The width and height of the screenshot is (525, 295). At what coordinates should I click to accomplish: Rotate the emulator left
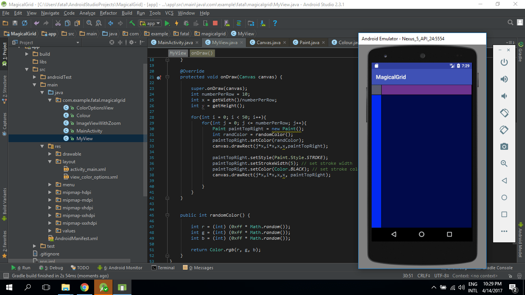504,113
